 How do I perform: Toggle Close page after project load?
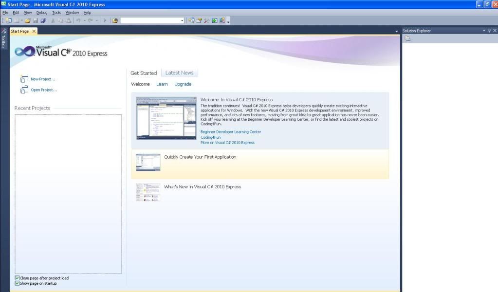click(17, 278)
